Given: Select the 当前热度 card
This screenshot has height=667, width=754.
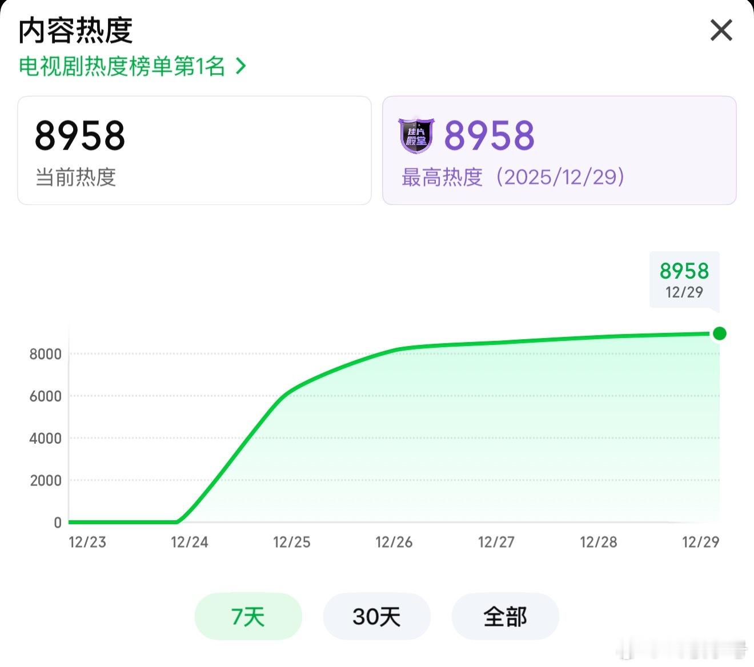Looking at the screenshot, I should click(x=195, y=150).
